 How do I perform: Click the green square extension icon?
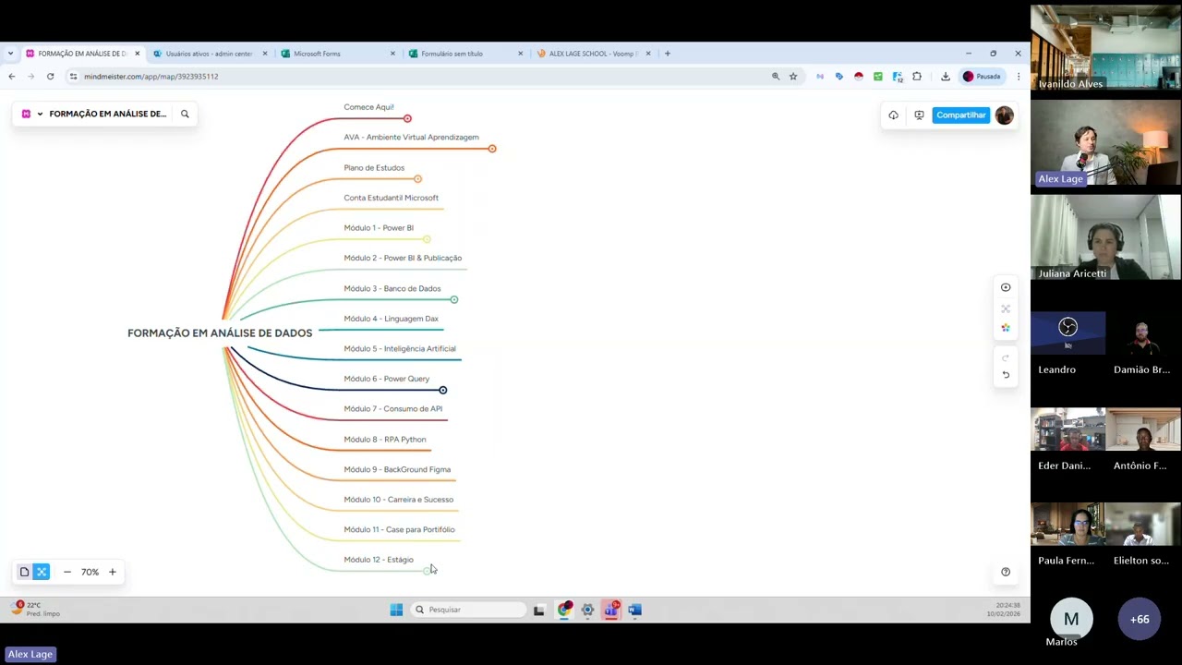pos(878,77)
